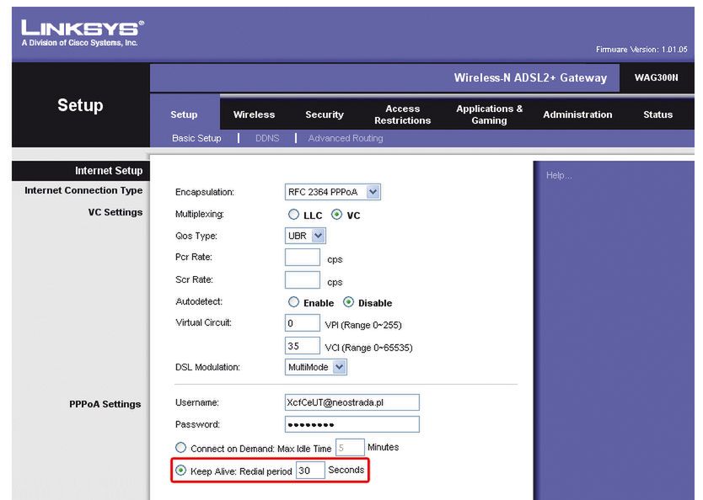Expand the Encapsulation dropdown
The height and width of the screenshot is (500, 703).
333,192
